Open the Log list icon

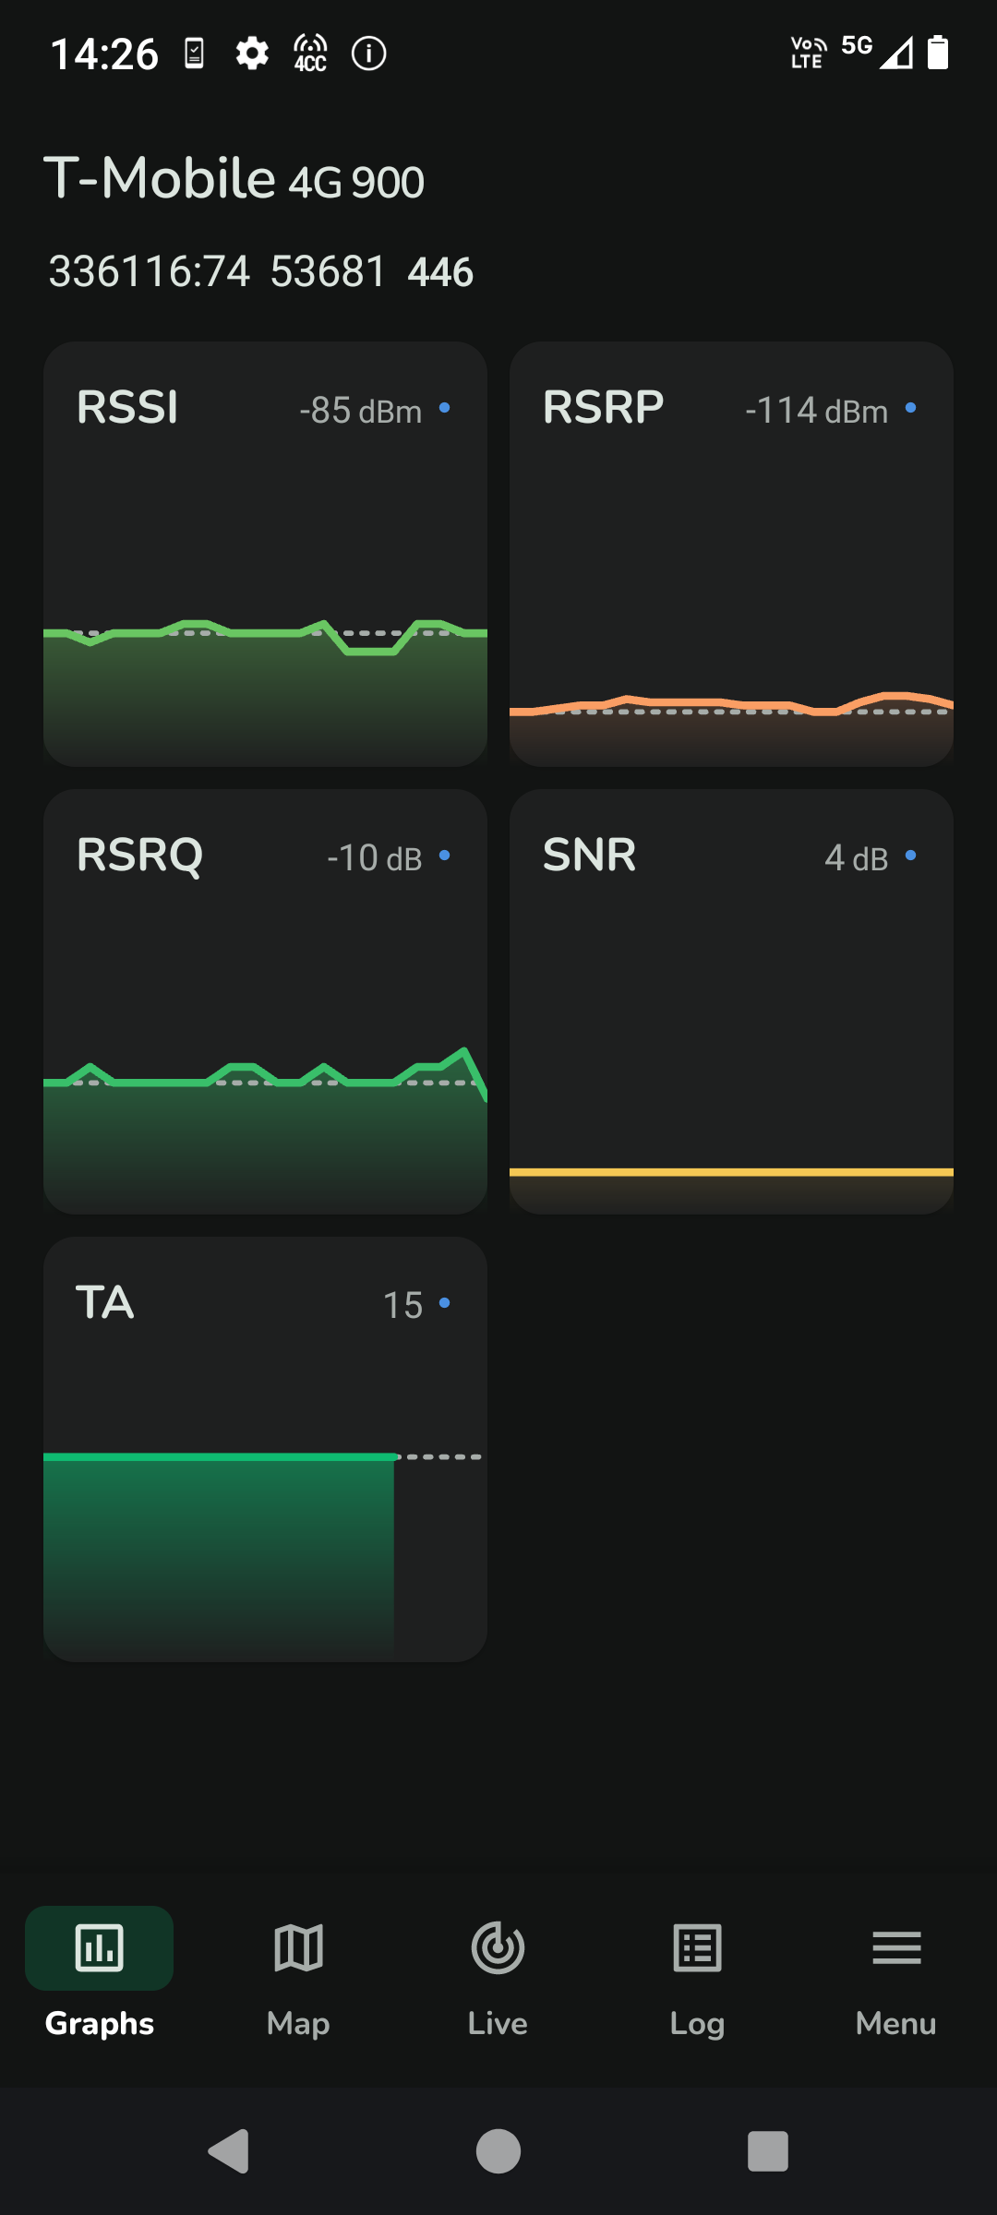697,1948
